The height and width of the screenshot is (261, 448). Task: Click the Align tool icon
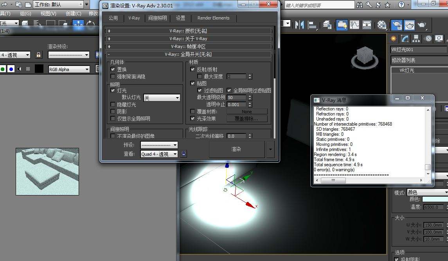312,25
